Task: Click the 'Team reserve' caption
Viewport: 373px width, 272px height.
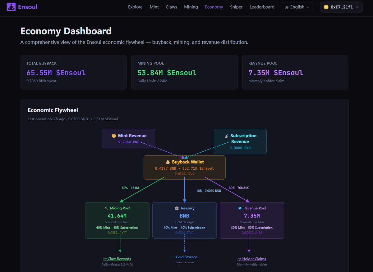Action: [184, 262]
